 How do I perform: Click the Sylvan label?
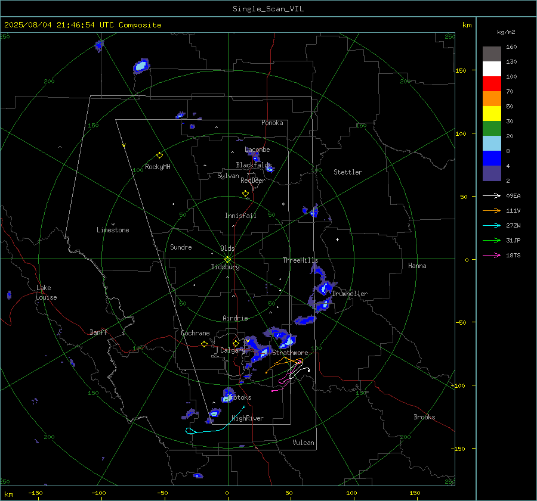[x=228, y=176]
